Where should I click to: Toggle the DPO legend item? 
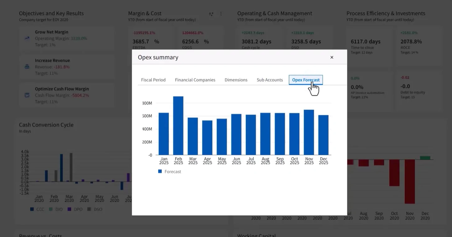click(x=75, y=209)
